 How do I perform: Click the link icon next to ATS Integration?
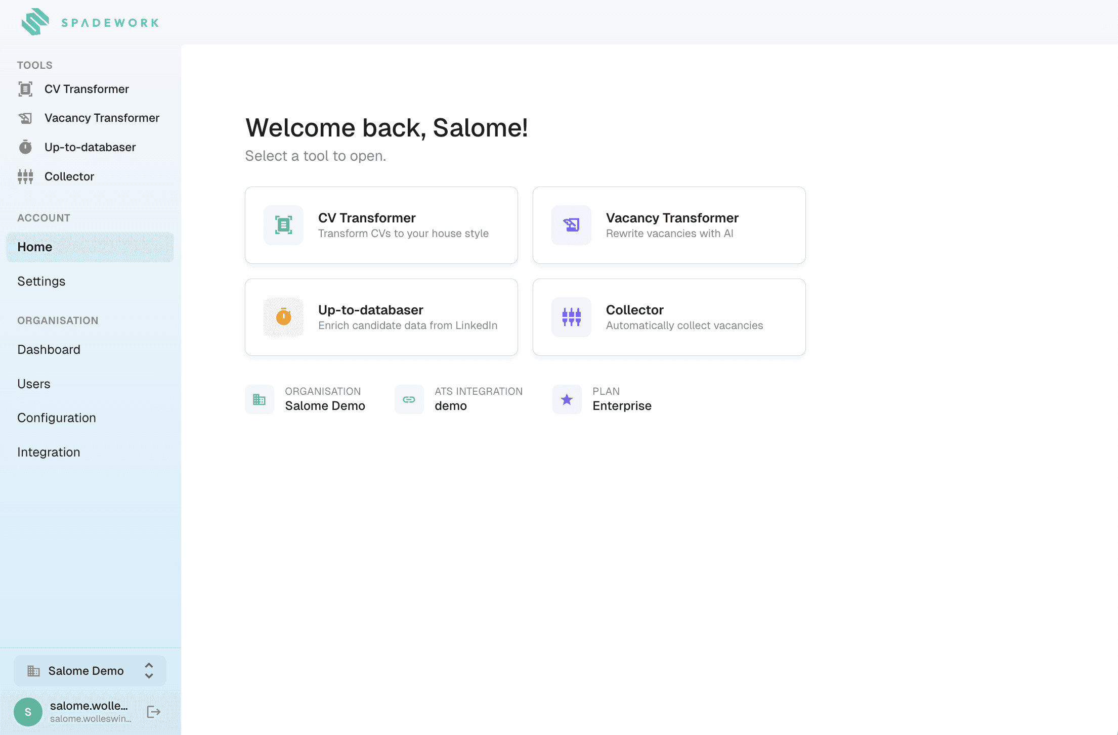pyautogui.click(x=409, y=399)
